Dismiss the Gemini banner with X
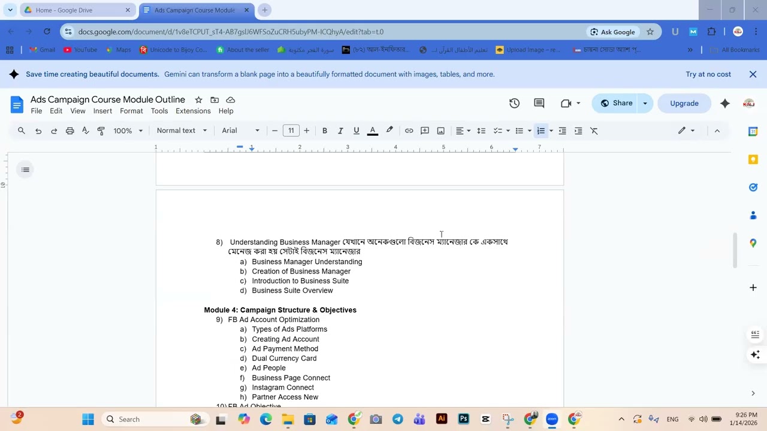767x431 pixels. coord(753,74)
